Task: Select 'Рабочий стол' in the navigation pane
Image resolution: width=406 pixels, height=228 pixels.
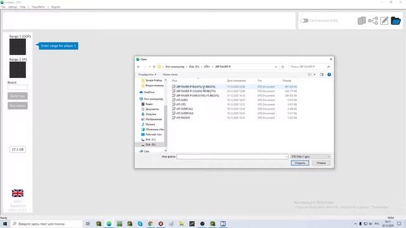Action: coord(154,134)
